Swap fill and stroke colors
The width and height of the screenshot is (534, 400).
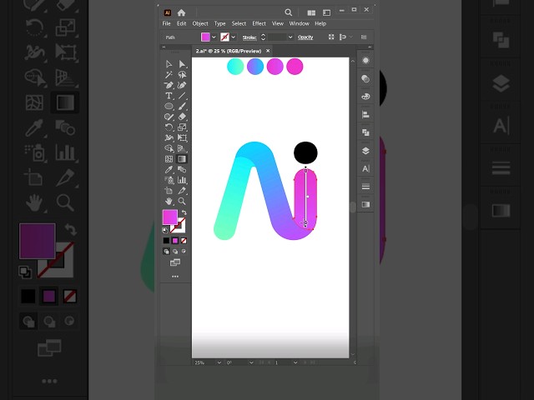pos(184,212)
